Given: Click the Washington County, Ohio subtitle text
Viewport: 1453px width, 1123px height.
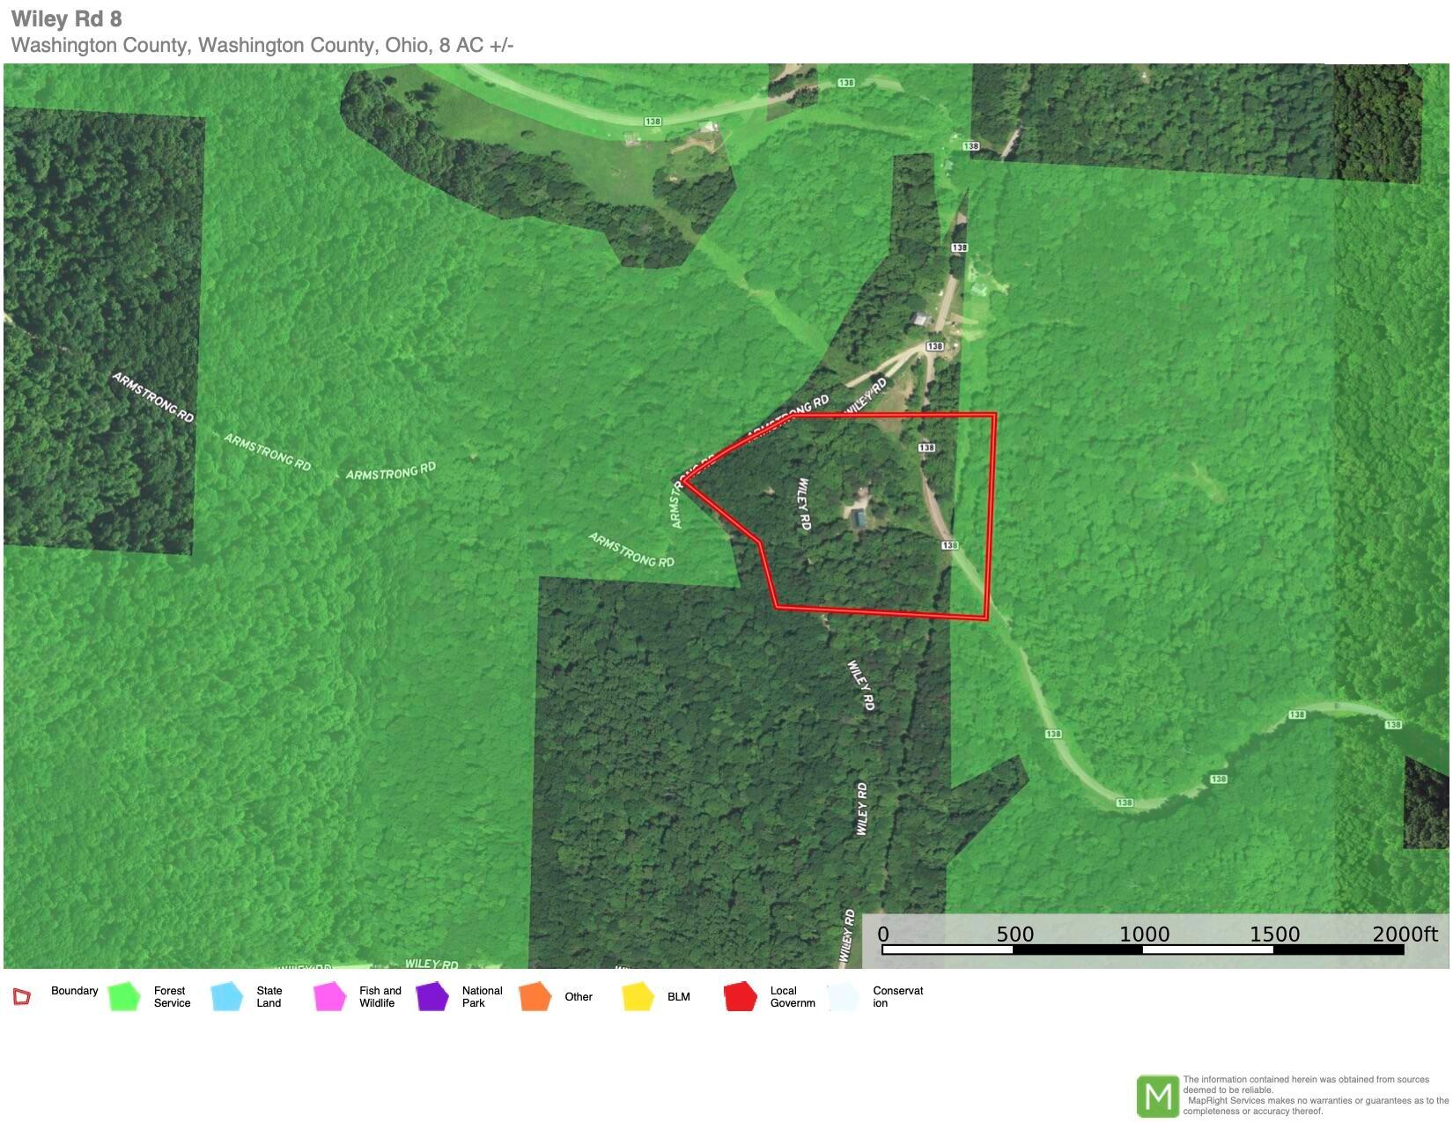Looking at the screenshot, I should 262,46.
